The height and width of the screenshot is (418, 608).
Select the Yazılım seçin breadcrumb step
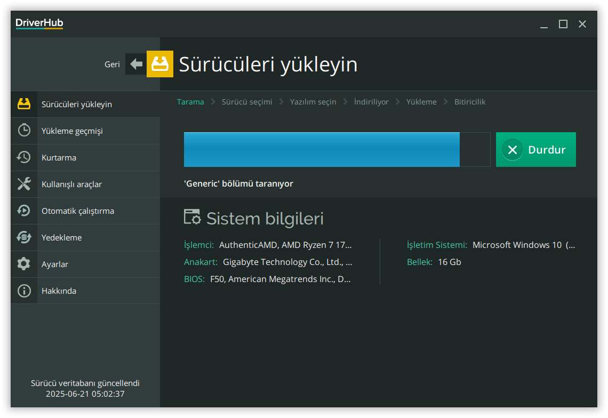[313, 102]
